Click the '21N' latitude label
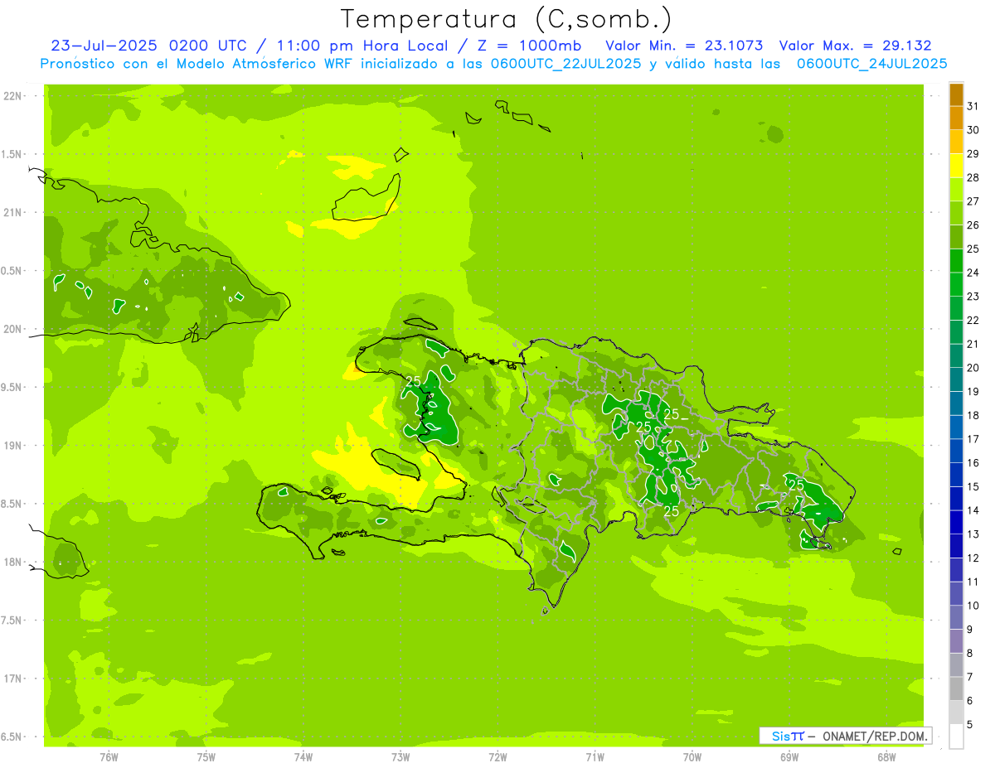The image size is (995, 768). tap(12, 212)
